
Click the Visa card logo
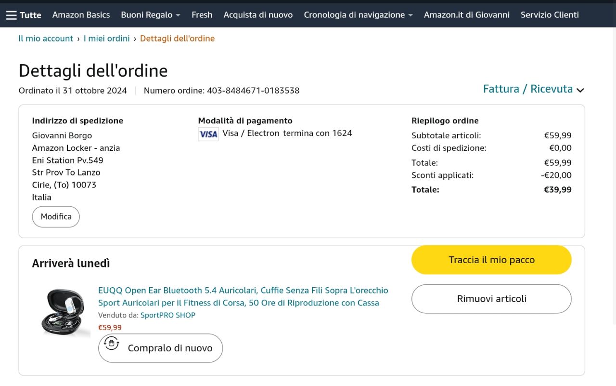(208, 134)
